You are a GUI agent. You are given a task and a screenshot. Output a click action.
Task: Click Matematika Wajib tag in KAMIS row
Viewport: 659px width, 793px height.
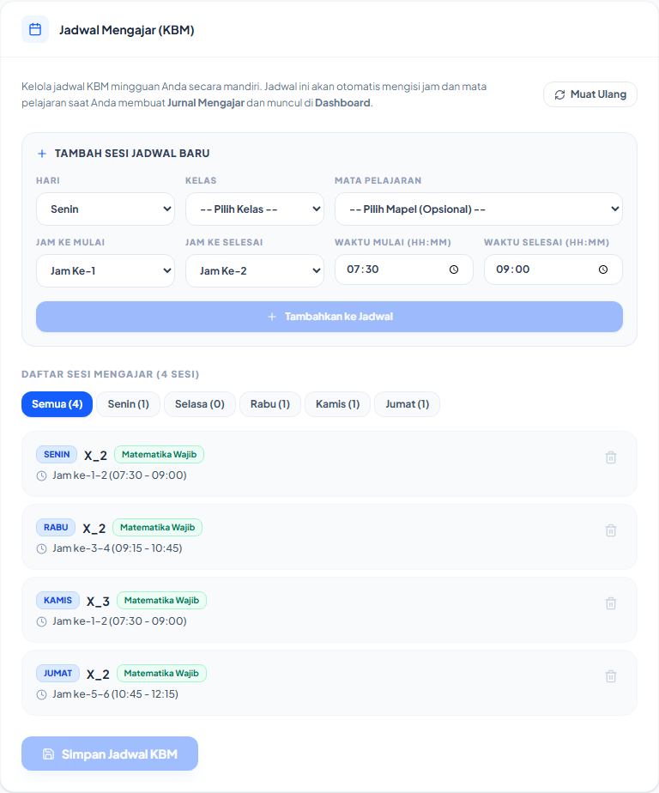tap(162, 600)
